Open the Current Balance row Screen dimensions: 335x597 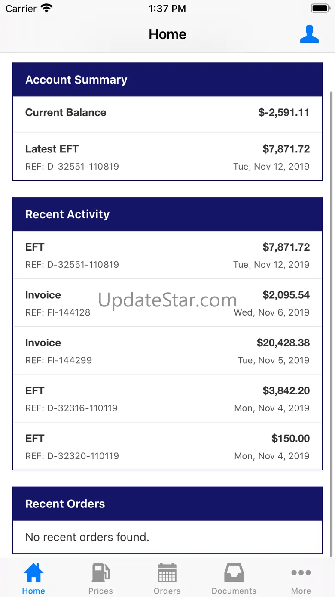[167, 113]
